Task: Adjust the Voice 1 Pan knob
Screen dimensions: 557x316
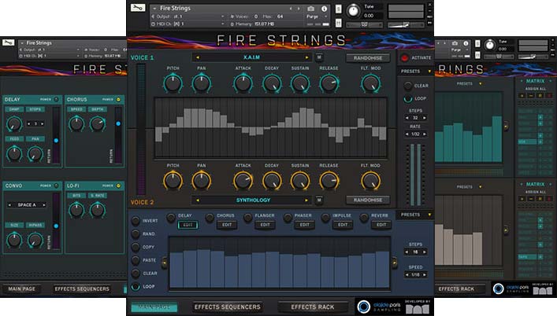Action: tap(202, 83)
